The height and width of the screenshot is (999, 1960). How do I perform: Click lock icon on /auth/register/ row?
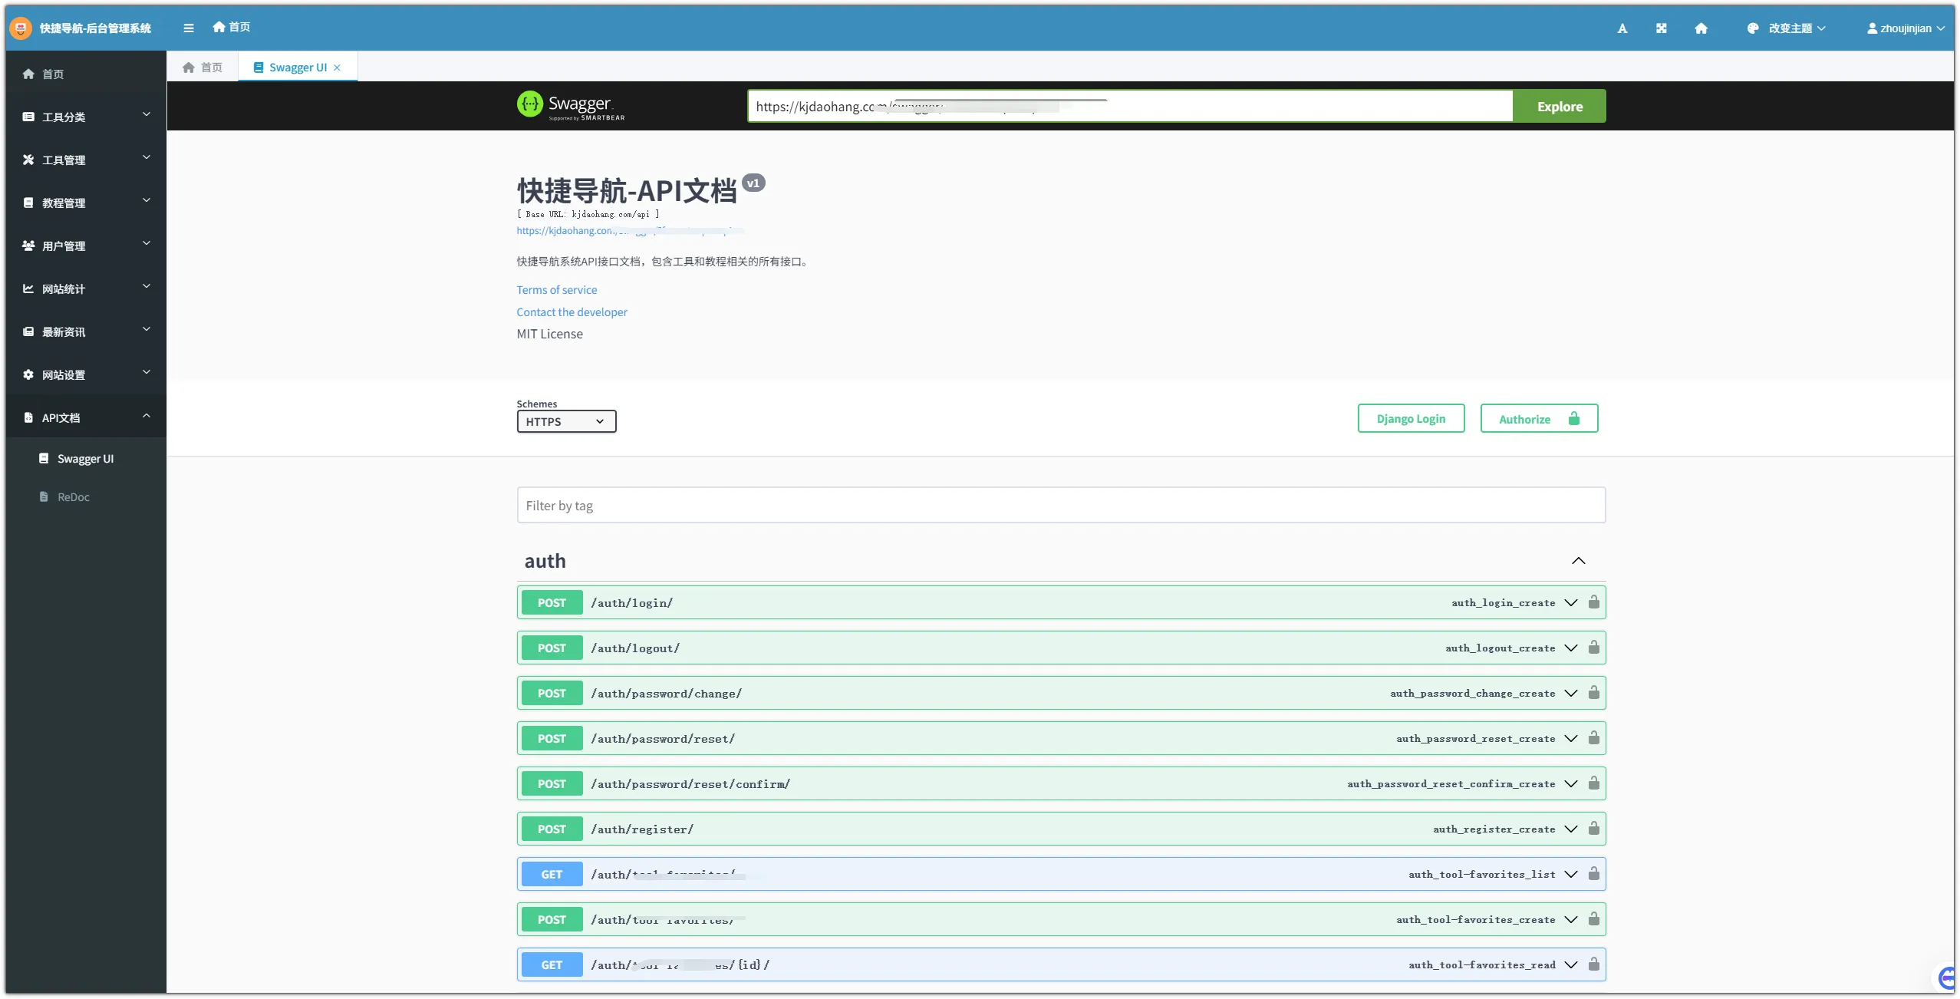[1593, 829]
